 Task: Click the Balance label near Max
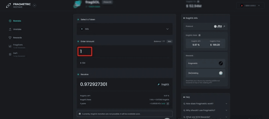[157, 41]
